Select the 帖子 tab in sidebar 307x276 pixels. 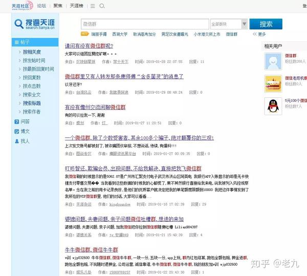[35, 42]
